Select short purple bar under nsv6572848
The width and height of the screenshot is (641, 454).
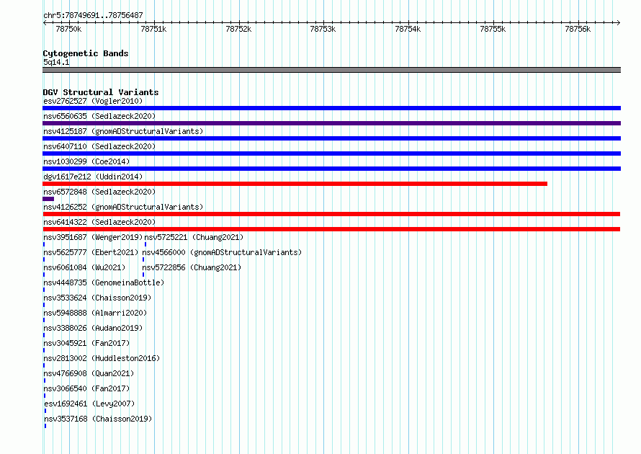click(x=48, y=199)
